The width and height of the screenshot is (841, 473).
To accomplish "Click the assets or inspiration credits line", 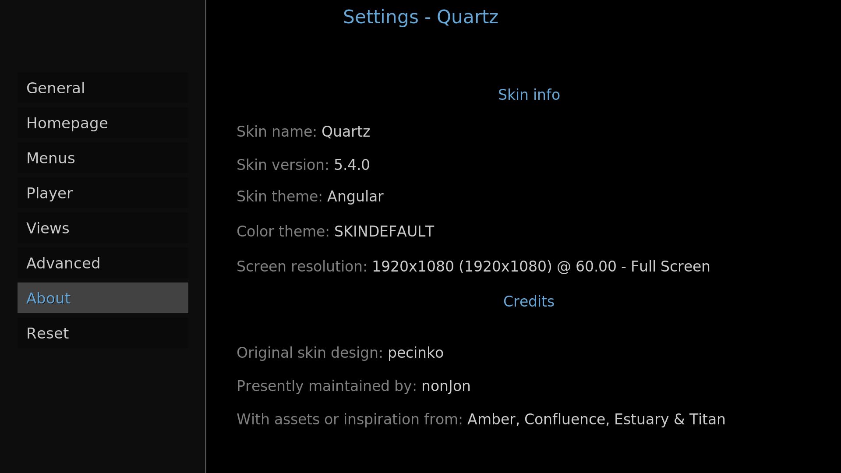I will [x=481, y=420].
